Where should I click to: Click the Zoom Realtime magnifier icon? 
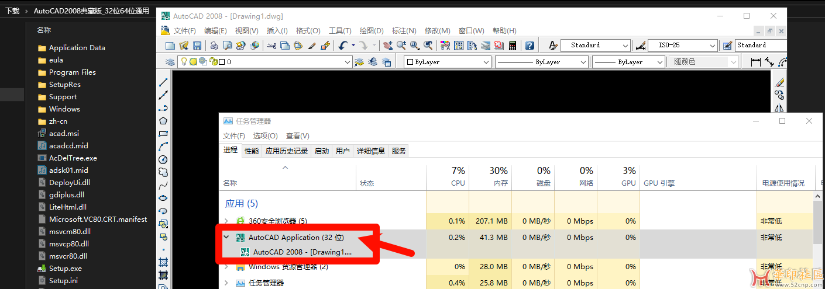pyautogui.click(x=401, y=45)
